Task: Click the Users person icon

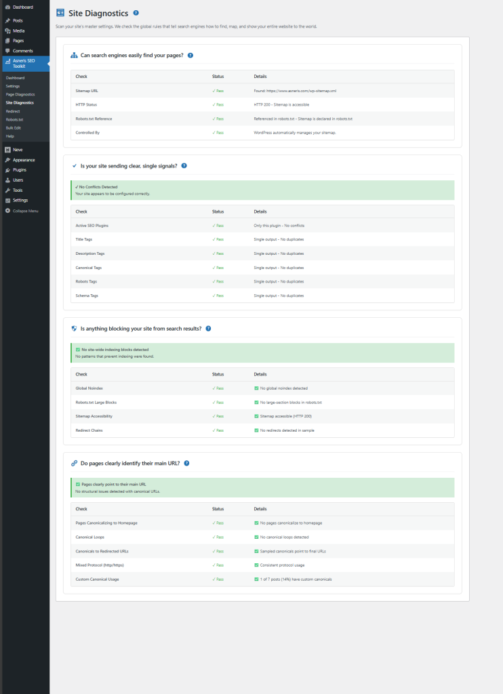Action: tap(7, 180)
